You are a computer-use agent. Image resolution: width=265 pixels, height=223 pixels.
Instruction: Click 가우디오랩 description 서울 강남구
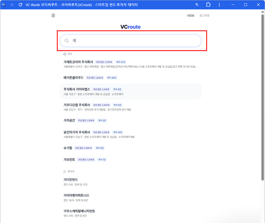click(x=97, y=110)
